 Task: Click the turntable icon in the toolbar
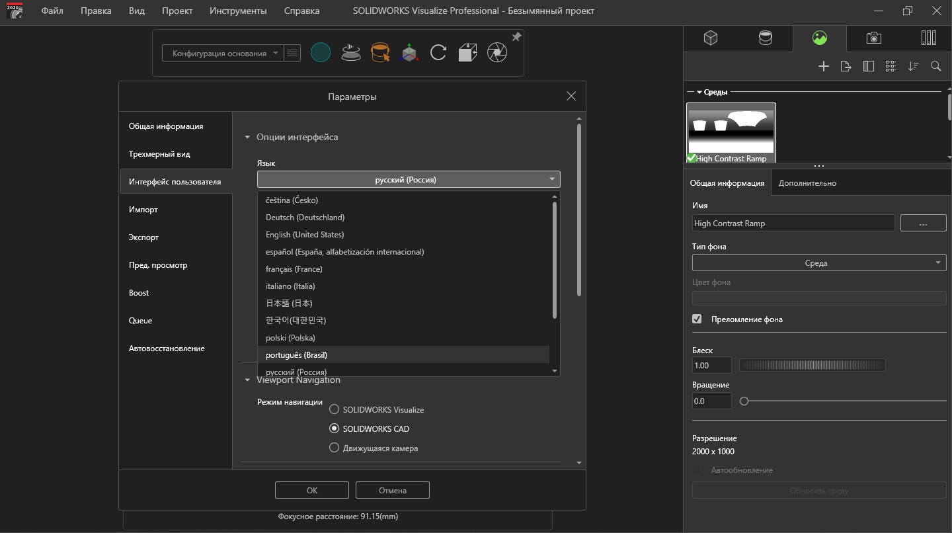point(350,53)
